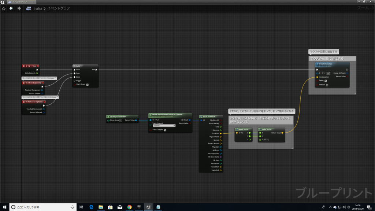Screen dimensions: 375x211
Task: Click the Button Pressed output pin
Action: coord(42,93)
